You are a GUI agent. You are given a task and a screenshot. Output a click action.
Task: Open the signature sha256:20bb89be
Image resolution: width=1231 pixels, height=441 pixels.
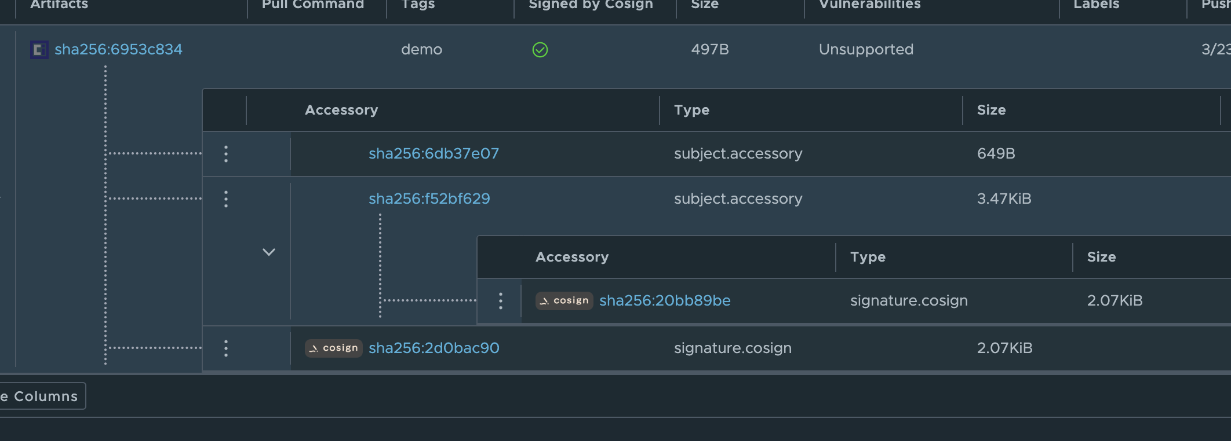(x=665, y=300)
